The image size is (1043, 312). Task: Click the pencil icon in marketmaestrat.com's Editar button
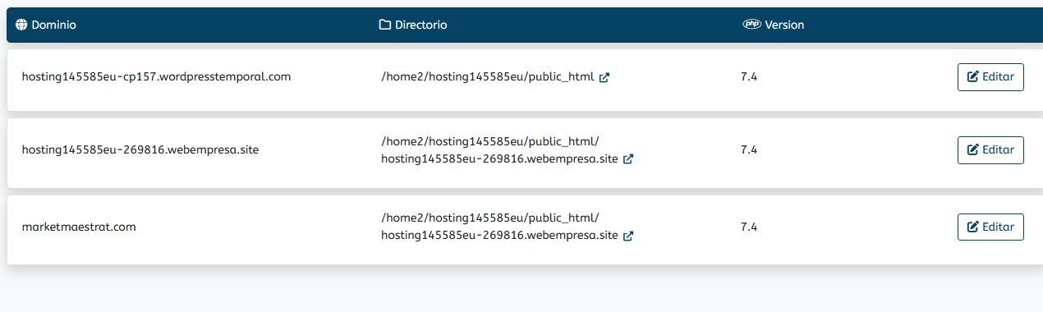(x=973, y=227)
